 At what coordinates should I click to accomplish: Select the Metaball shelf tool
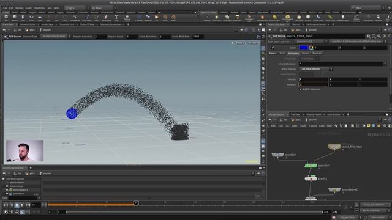(148, 18)
